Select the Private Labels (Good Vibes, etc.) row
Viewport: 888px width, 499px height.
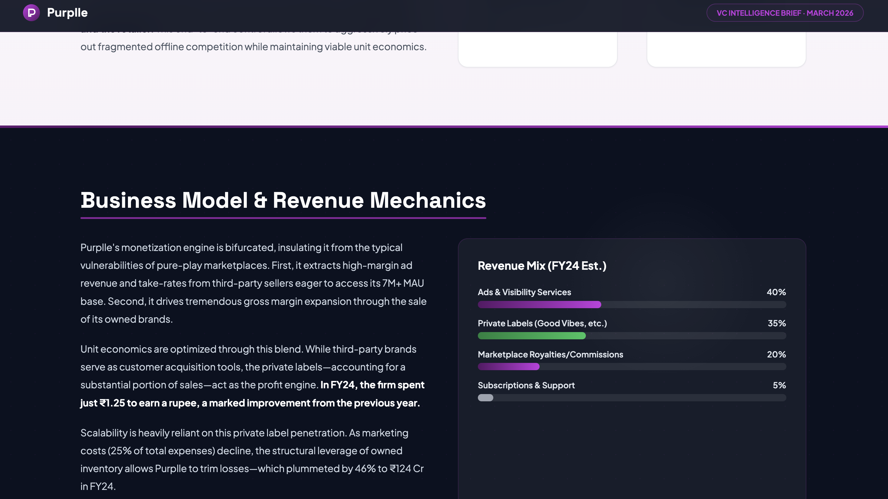pos(542,323)
